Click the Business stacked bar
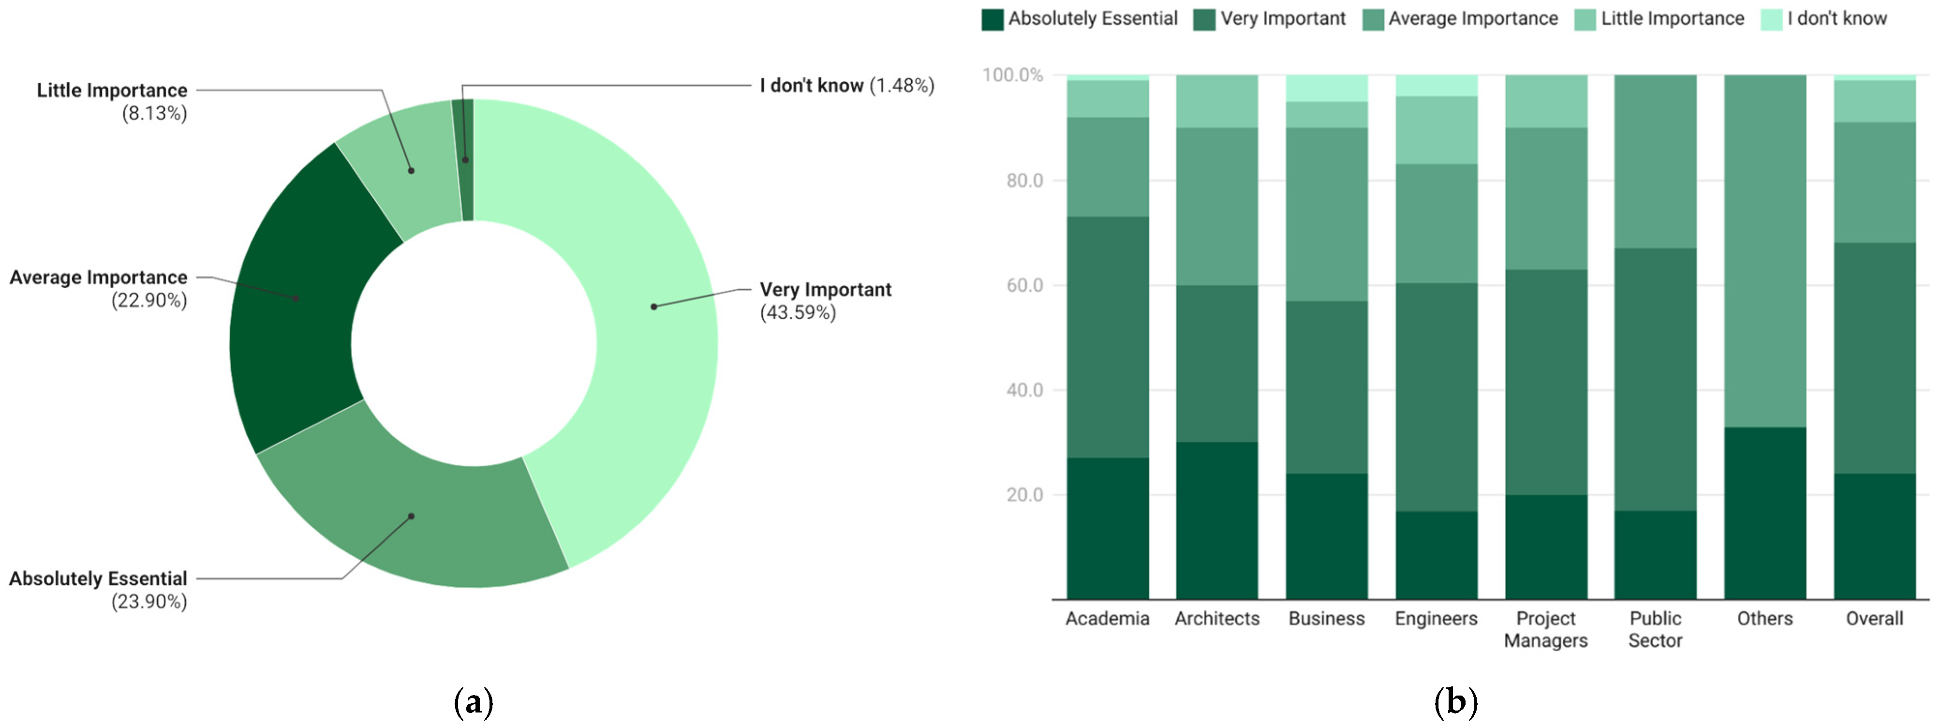Viewport: 1942px width, 727px height. [x=1327, y=337]
